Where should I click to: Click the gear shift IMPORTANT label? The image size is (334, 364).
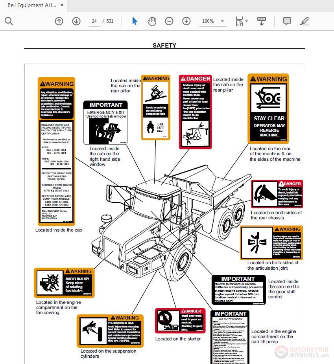click(239, 290)
